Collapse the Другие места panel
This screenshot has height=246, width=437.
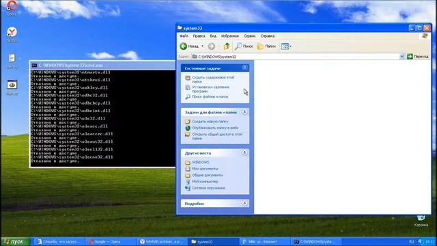coord(244,152)
